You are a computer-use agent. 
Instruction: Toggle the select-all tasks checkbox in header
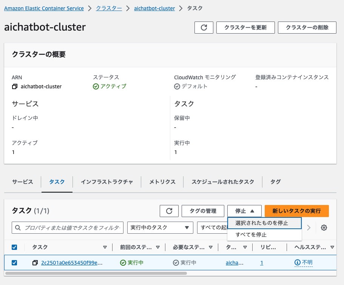[14, 247]
